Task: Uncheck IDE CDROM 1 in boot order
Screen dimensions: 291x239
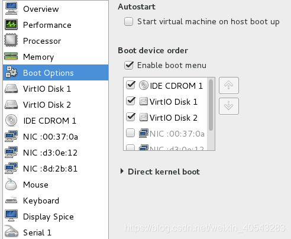Action: pos(131,85)
